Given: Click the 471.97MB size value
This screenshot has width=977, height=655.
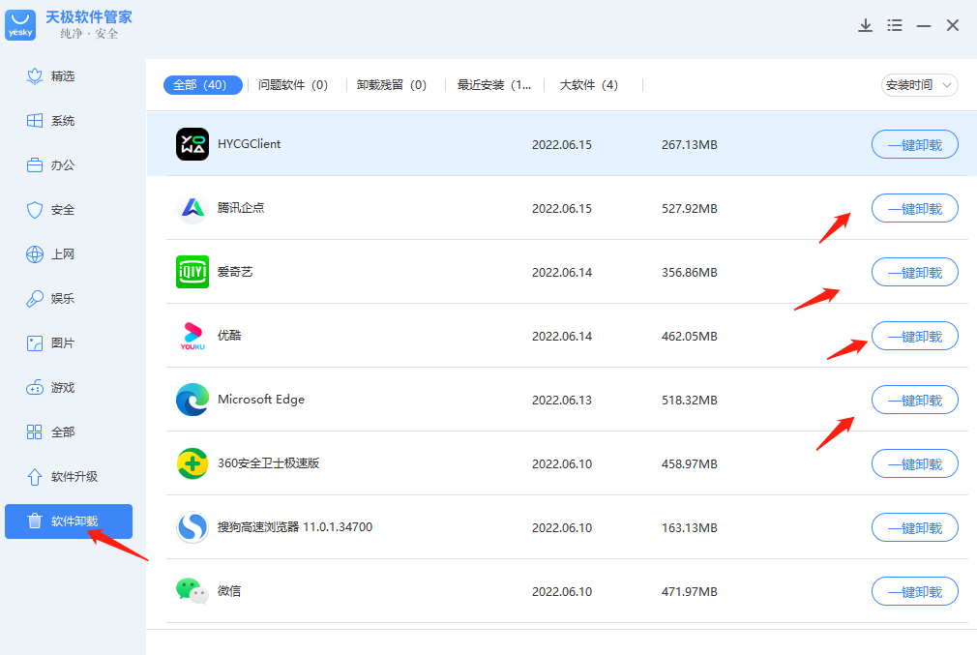Looking at the screenshot, I should pyautogui.click(x=689, y=592).
